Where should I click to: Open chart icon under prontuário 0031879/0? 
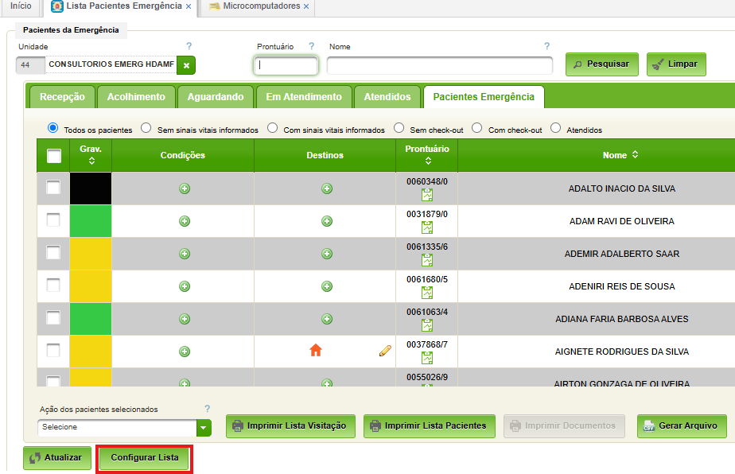427,227
